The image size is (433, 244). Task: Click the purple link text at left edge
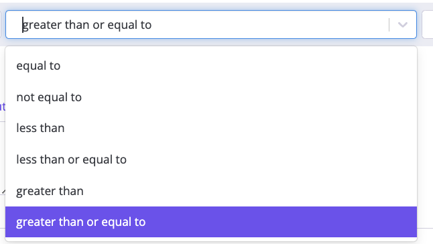pos(3,107)
